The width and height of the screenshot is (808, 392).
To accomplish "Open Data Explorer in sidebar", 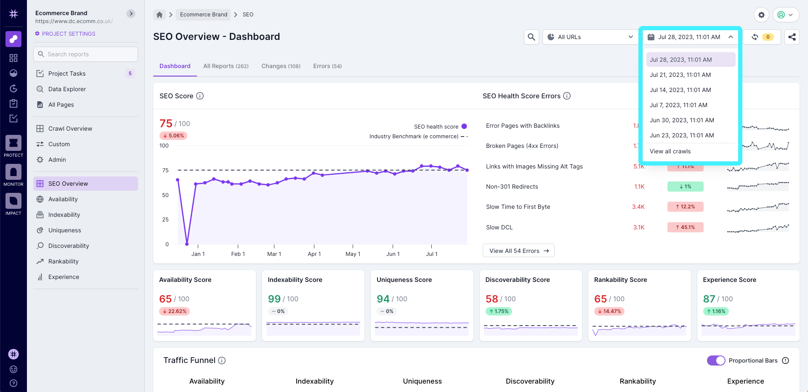I will (85, 89).
